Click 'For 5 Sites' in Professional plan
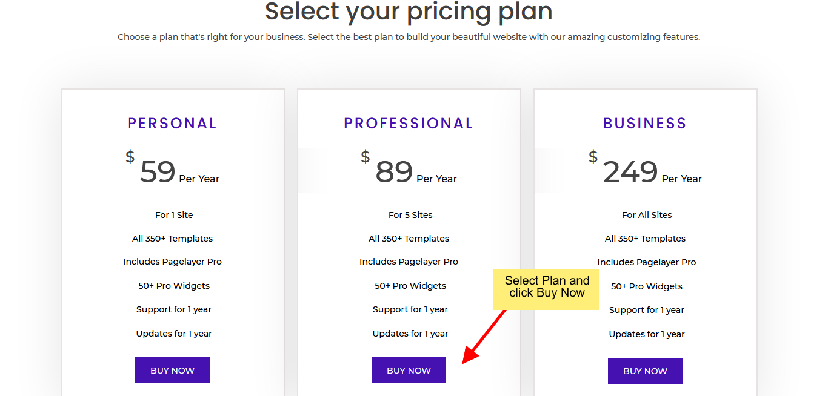The image size is (828, 396). pyautogui.click(x=410, y=215)
